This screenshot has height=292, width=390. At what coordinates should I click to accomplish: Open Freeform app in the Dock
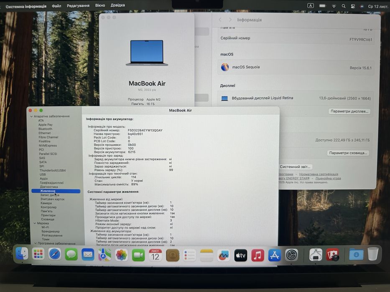(224, 255)
